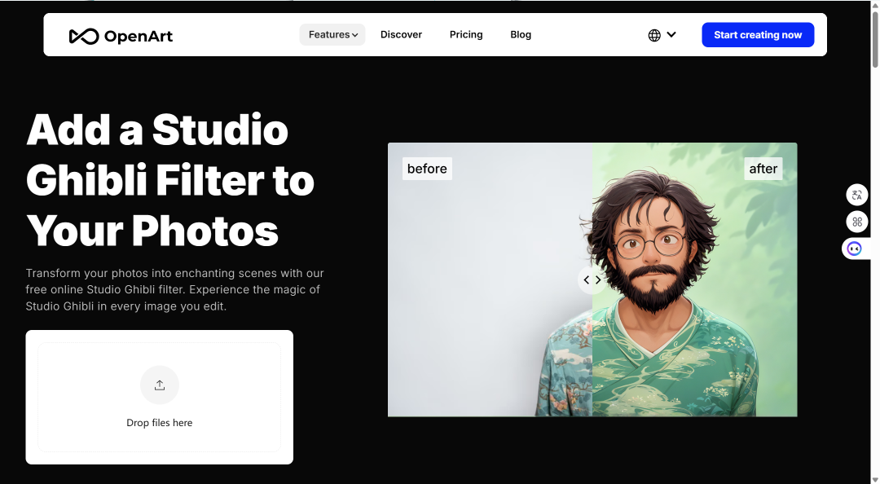Expand the language selector chevron

(671, 35)
